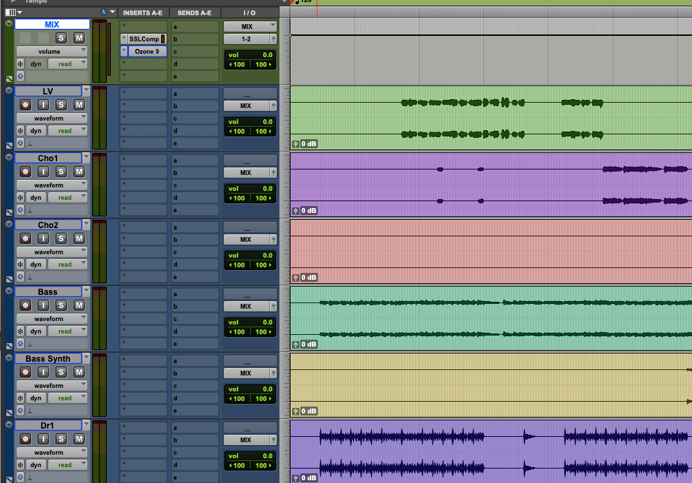
Task: Click send slot a on Cho1 track
Action: (195, 161)
